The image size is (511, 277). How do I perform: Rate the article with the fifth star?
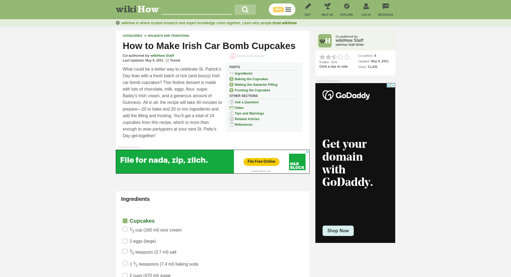(347, 57)
